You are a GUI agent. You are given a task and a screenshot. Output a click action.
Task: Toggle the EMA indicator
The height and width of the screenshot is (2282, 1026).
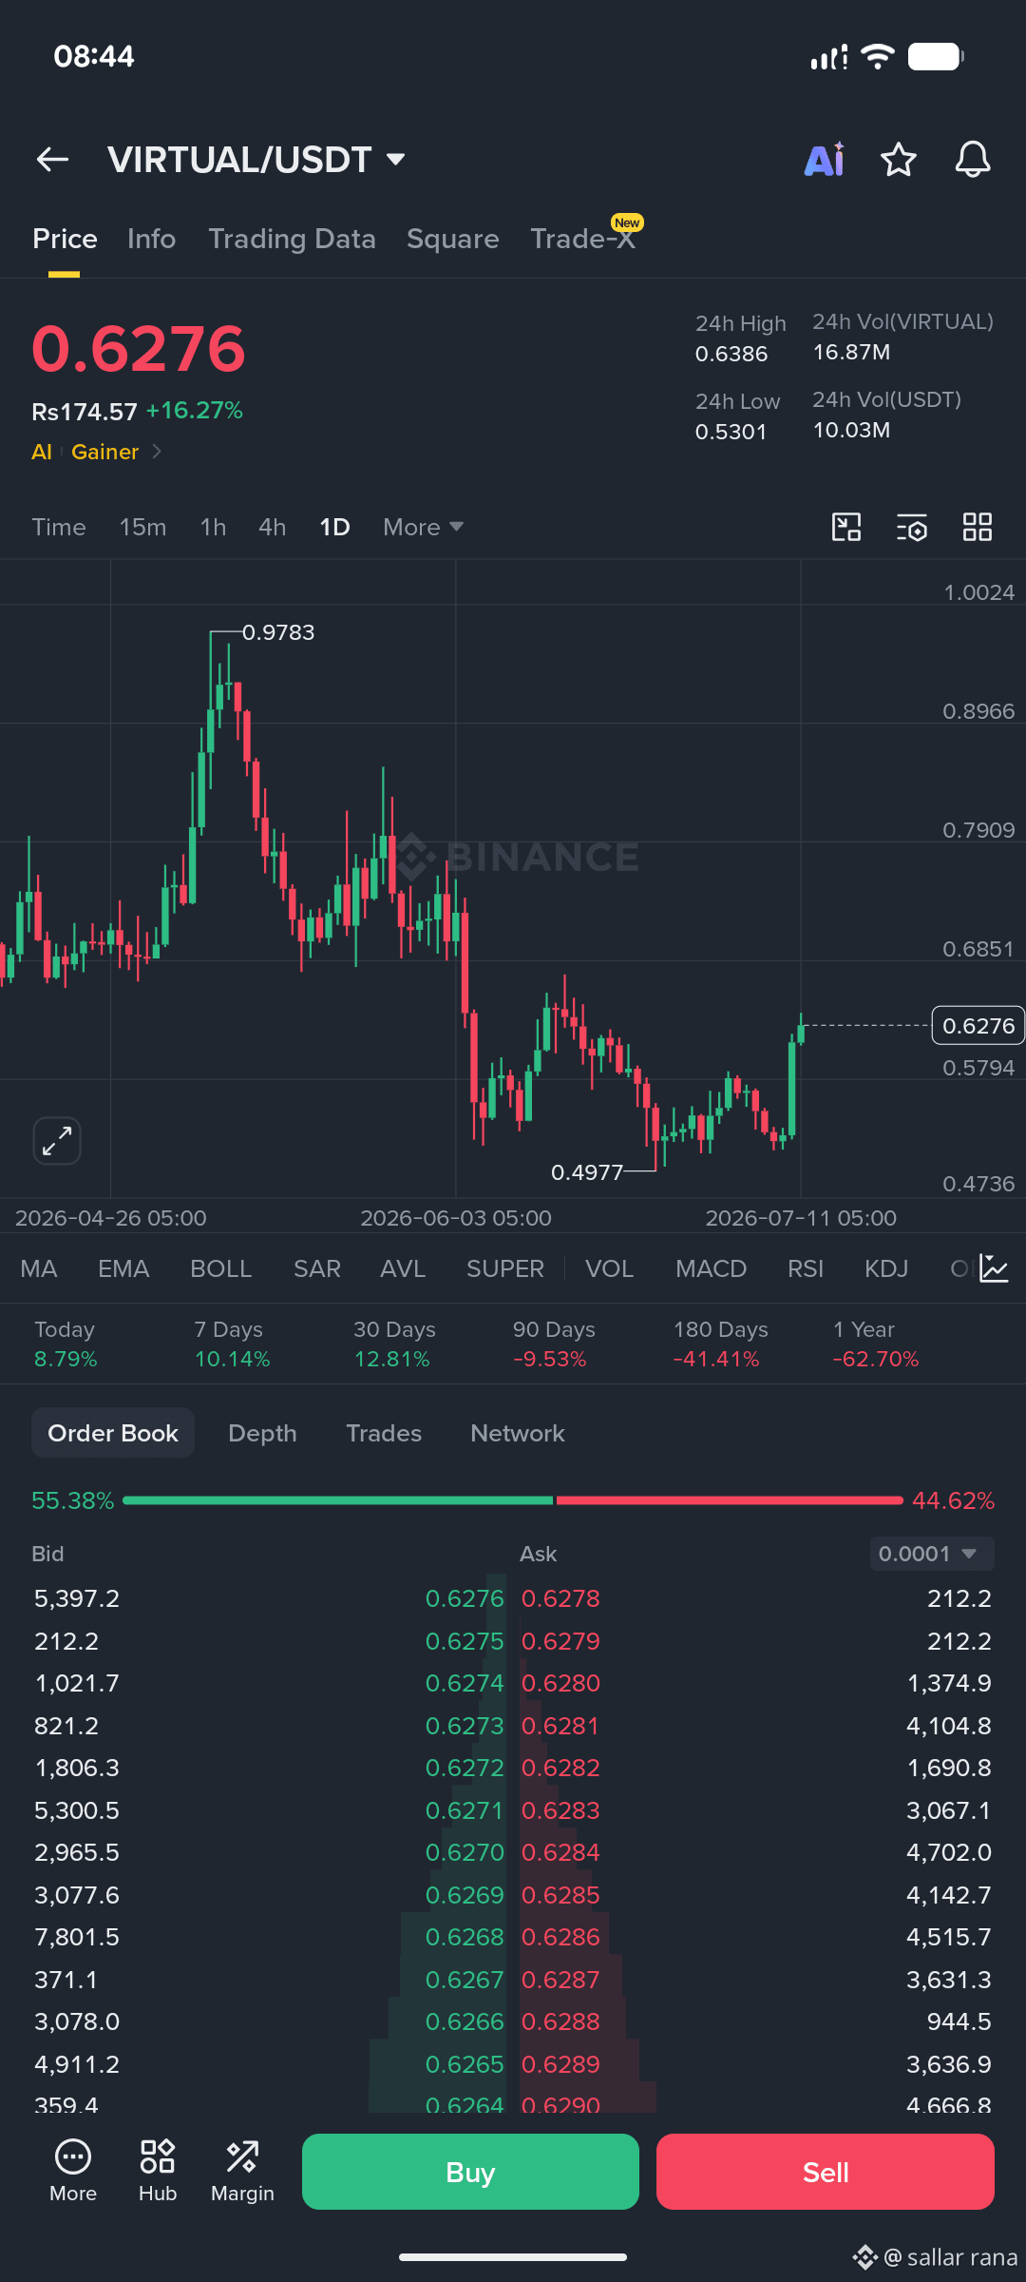click(x=123, y=1268)
